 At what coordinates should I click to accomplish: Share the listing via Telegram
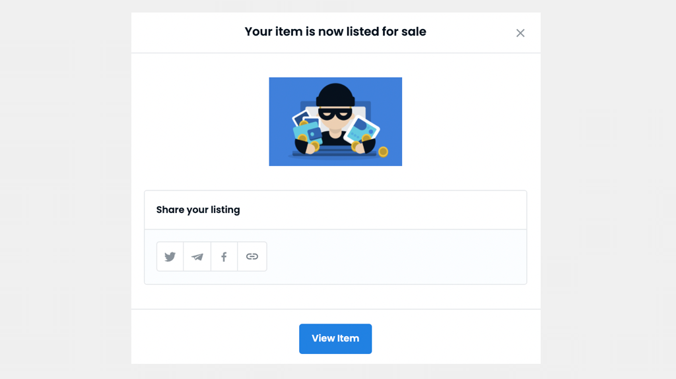pyautogui.click(x=197, y=256)
